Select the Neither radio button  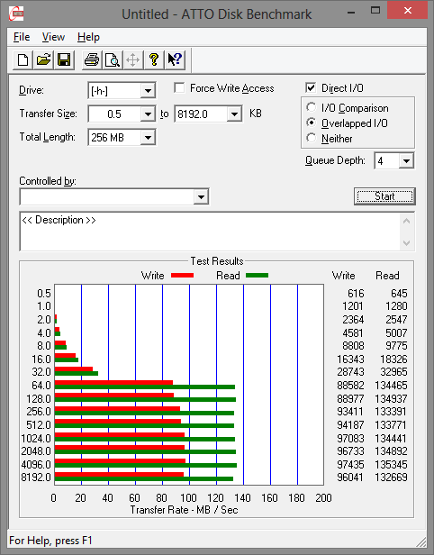[x=311, y=138]
